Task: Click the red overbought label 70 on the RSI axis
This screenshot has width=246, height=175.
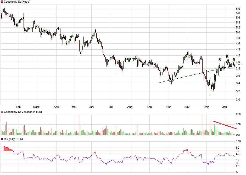Action: pos(238,151)
